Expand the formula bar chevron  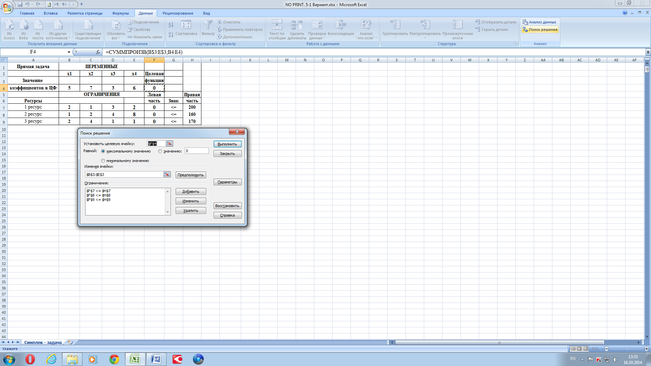click(x=648, y=52)
